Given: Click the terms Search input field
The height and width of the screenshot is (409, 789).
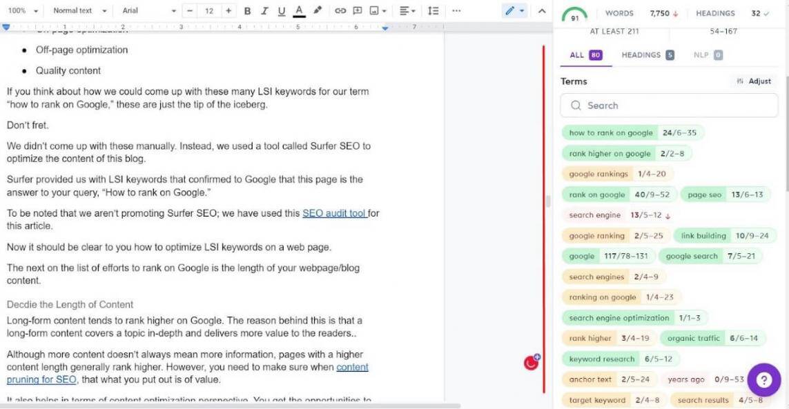Looking at the screenshot, I should point(669,106).
